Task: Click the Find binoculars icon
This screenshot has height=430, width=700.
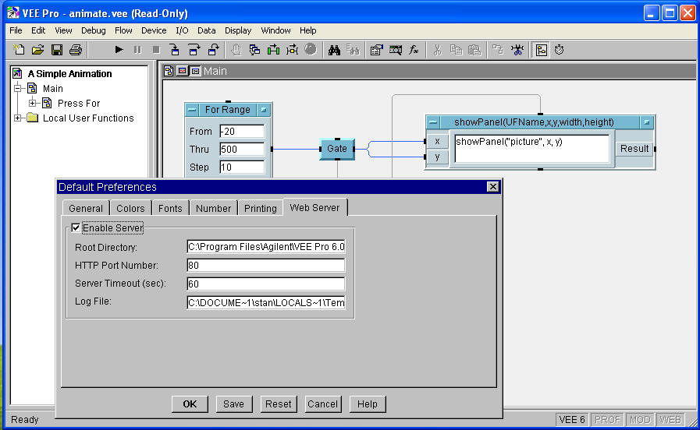Action: point(334,50)
